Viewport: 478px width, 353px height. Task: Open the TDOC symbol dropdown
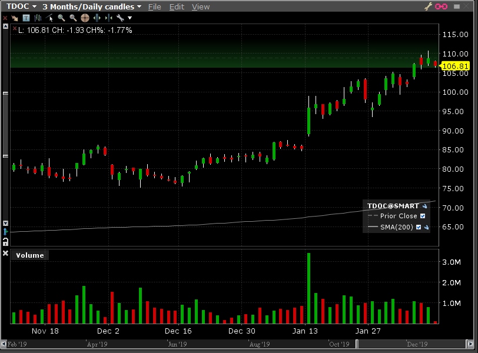tap(22, 6)
